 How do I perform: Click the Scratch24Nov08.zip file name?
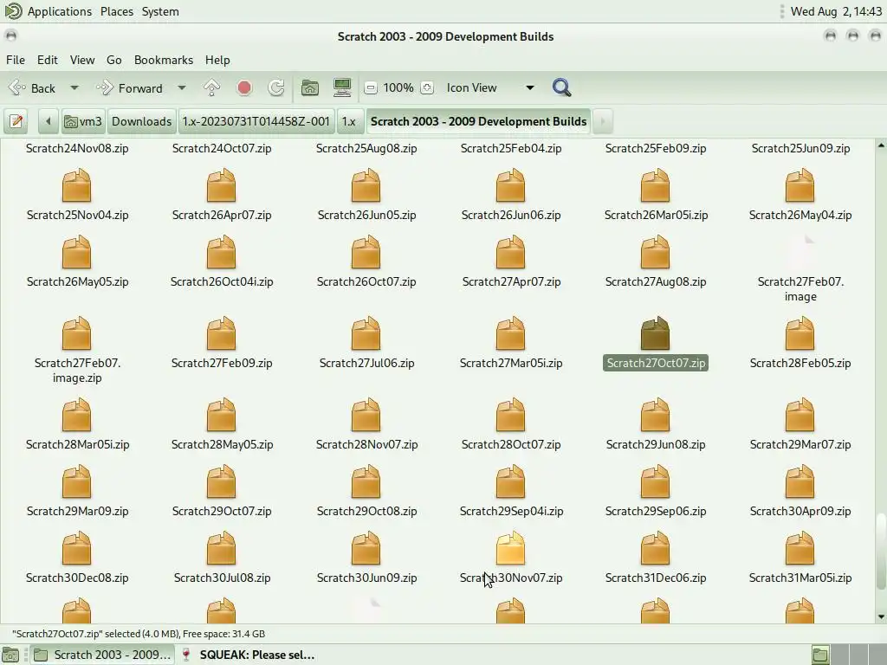(77, 148)
